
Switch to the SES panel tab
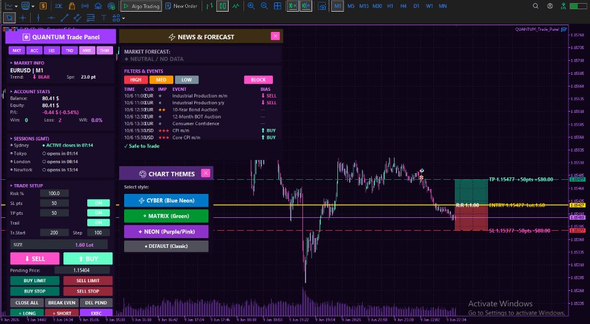(52, 50)
